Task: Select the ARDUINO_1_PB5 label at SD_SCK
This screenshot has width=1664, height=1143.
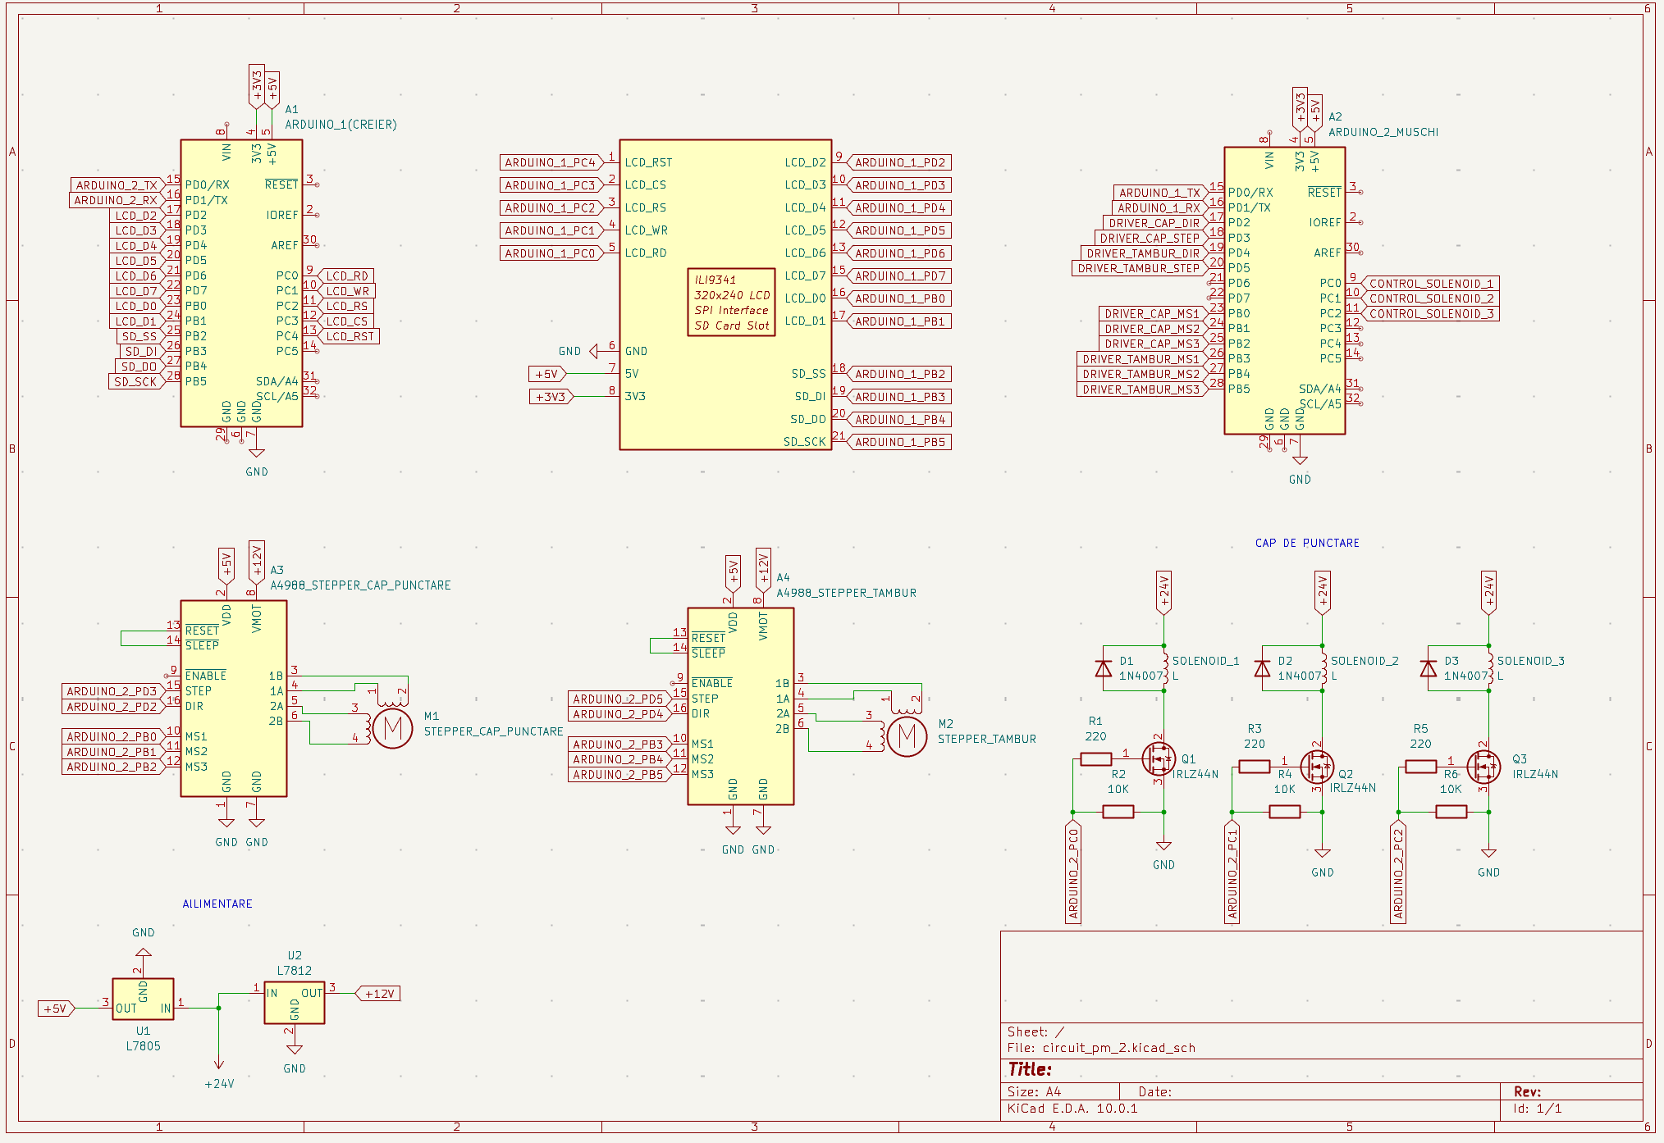Action: (899, 442)
